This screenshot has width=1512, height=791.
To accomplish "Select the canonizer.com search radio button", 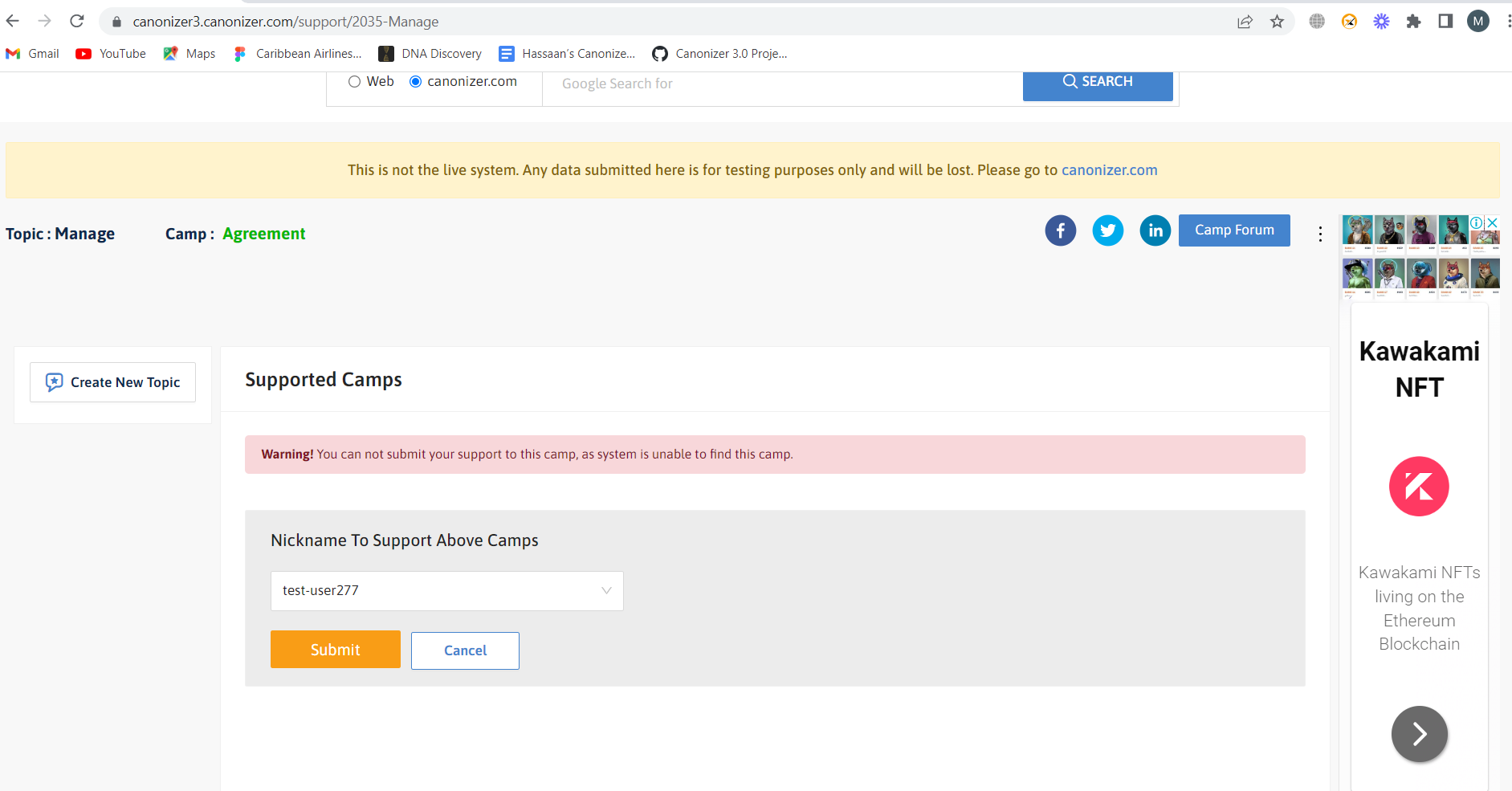I will (x=415, y=81).
